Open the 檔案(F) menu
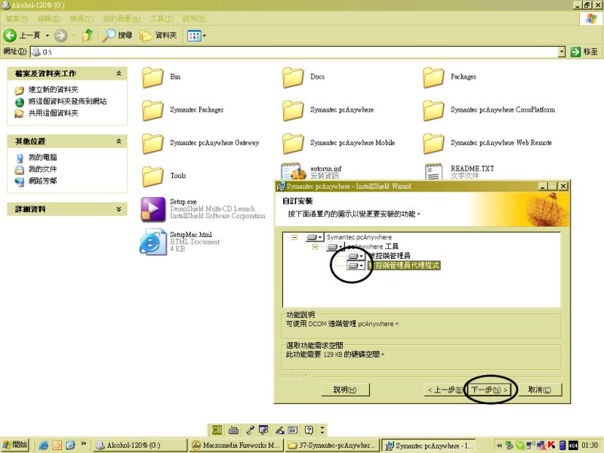 coord(17,18)
